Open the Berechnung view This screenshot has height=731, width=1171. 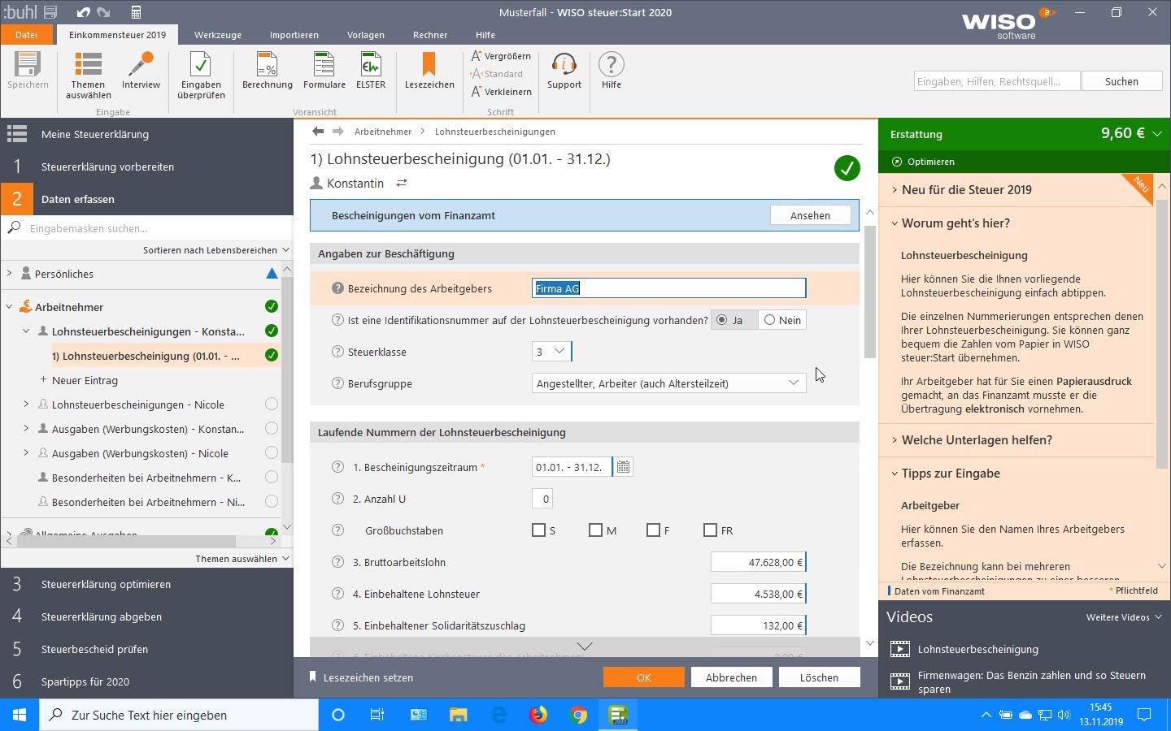click(267, 71)
